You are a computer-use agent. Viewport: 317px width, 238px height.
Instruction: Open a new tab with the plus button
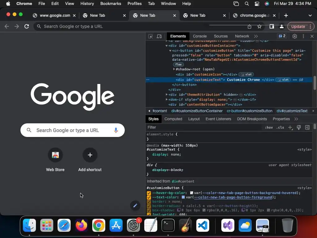pyautogui.click(x=286, y=15)
